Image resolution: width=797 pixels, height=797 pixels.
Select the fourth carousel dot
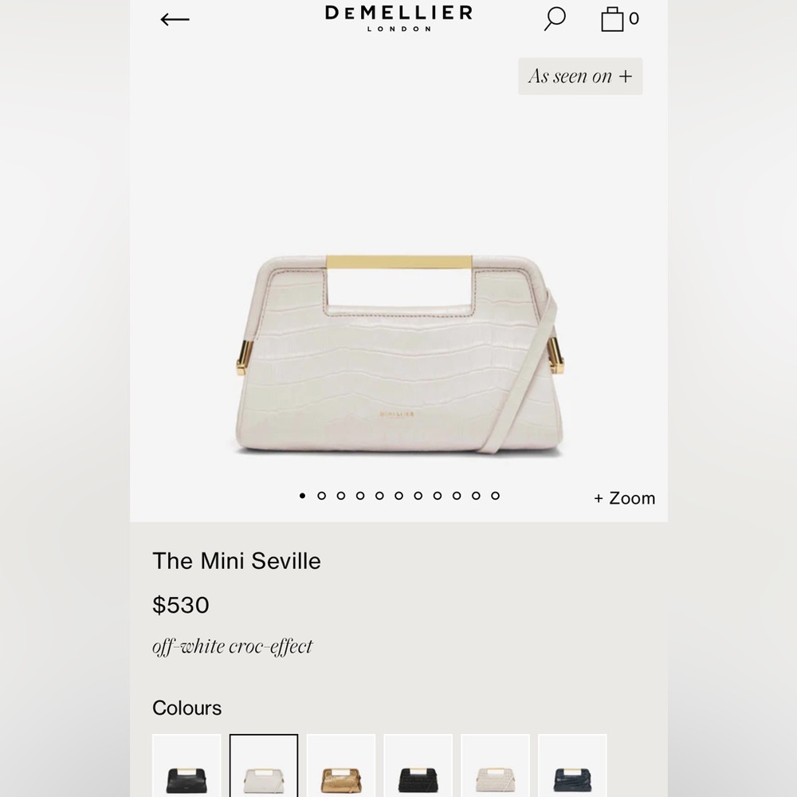[360, 496]
